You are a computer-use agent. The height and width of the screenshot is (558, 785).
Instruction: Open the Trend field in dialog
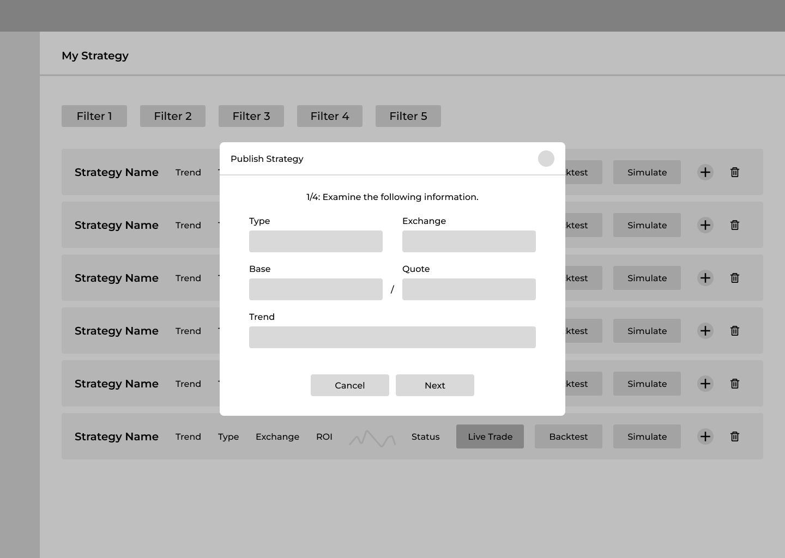392,337
